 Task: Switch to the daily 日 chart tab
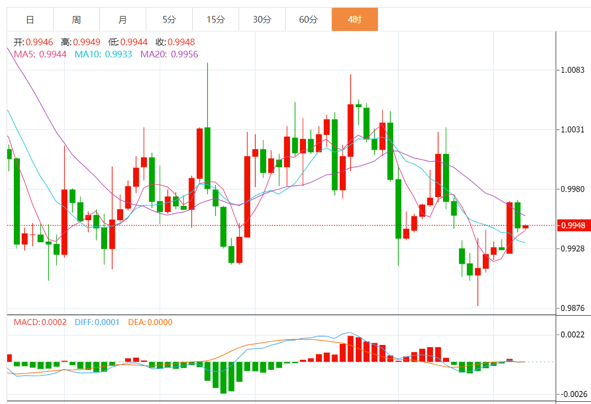(30, 19)
